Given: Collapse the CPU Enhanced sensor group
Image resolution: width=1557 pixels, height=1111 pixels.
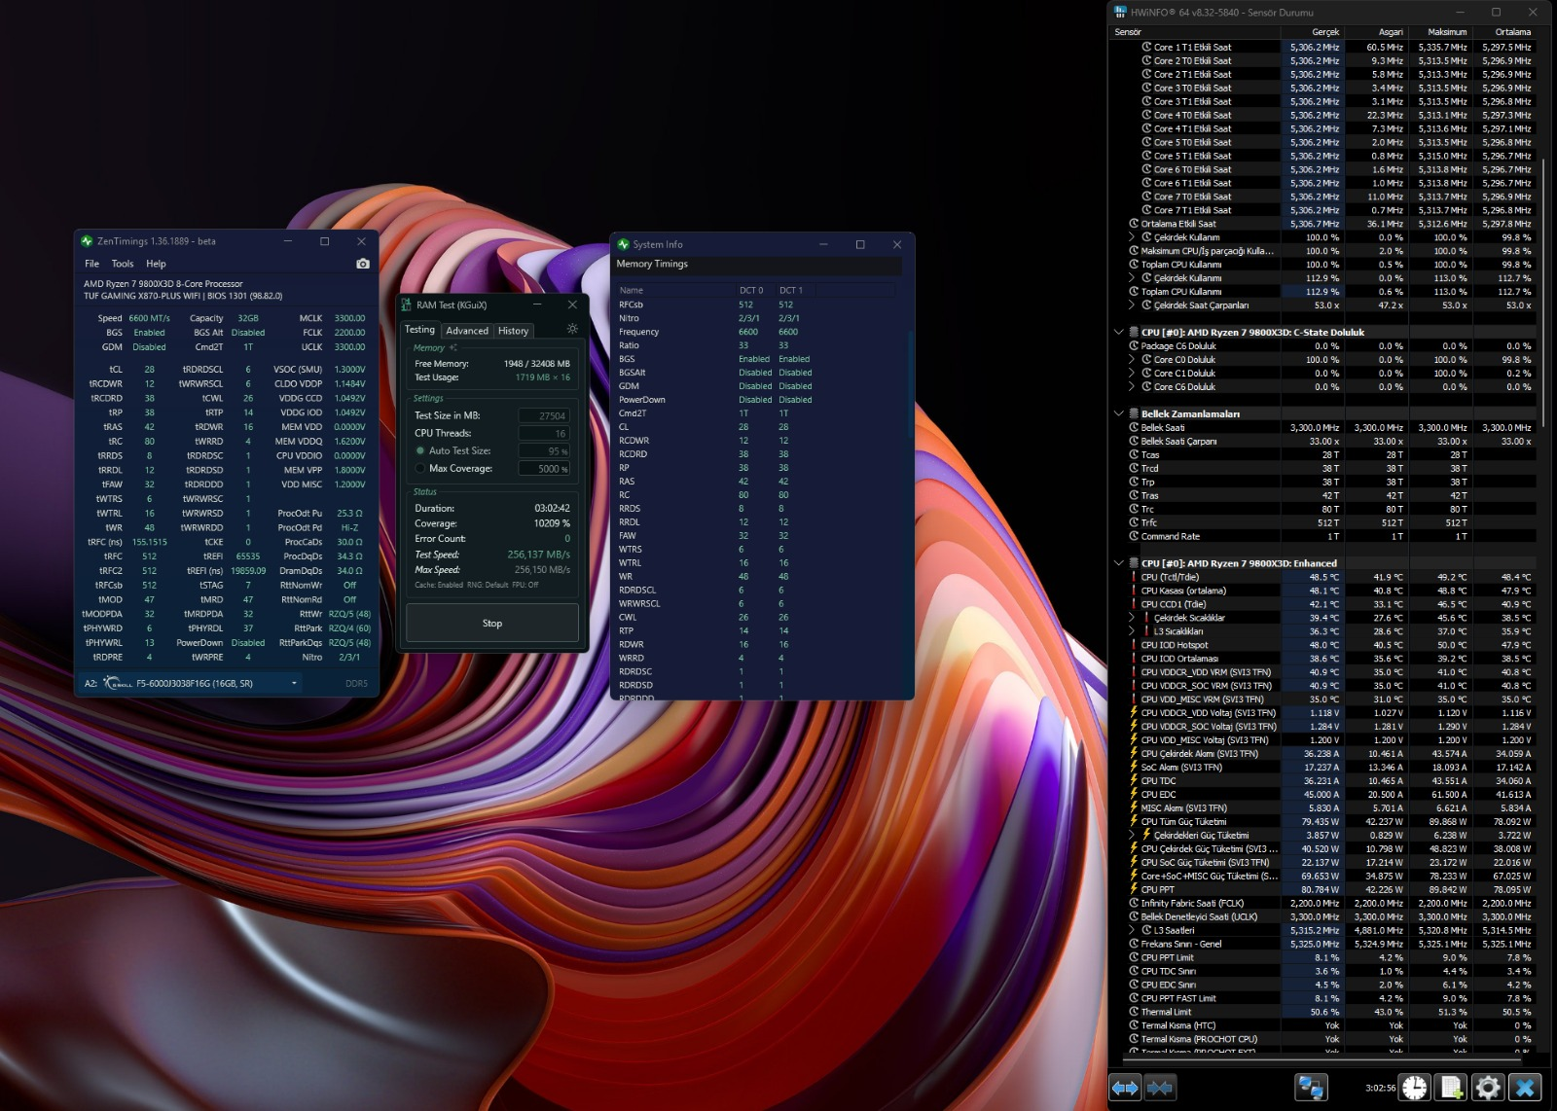Looking at the screenshot, I should (x=1119, y=563).
